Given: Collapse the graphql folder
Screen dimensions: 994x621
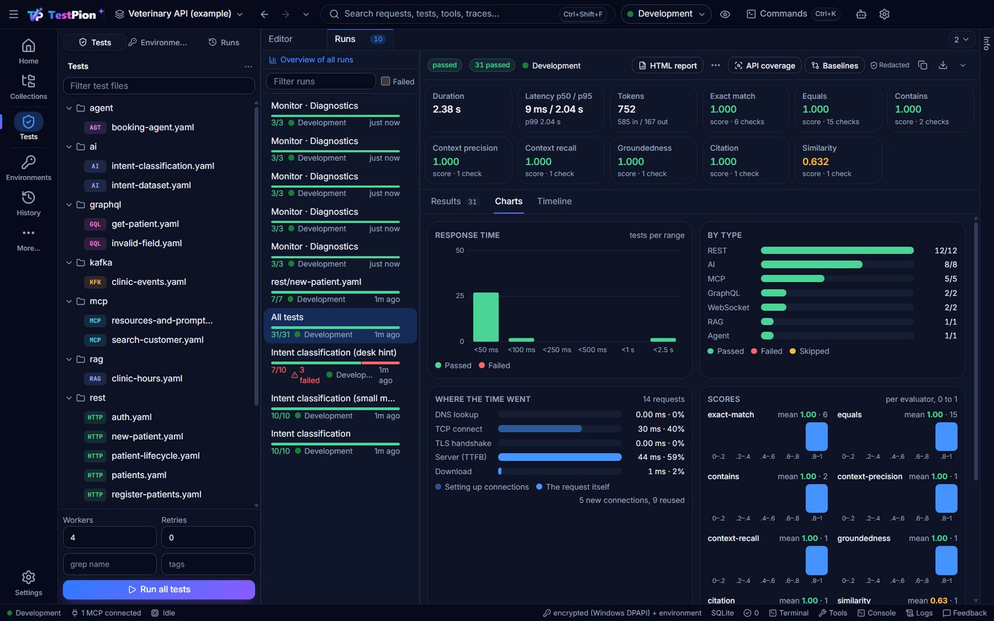Looking at the screenshot, I should coord(69,205).
